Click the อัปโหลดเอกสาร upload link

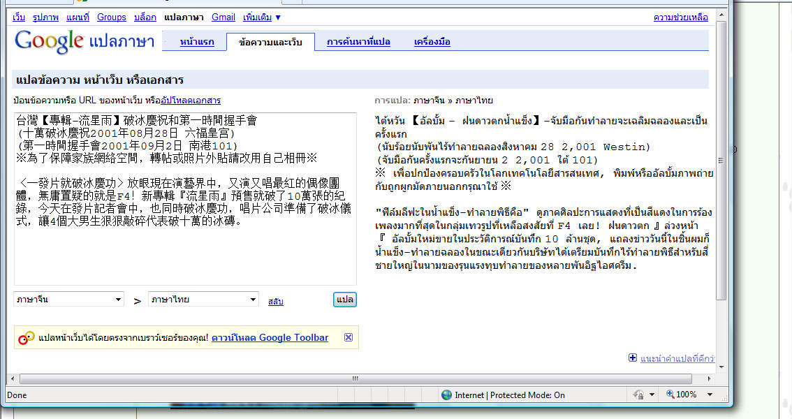191,101
